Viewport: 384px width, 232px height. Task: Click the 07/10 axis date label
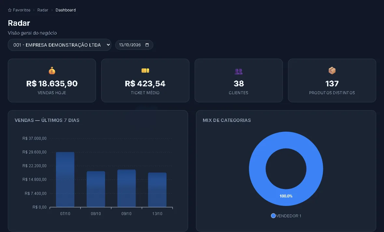65,214
